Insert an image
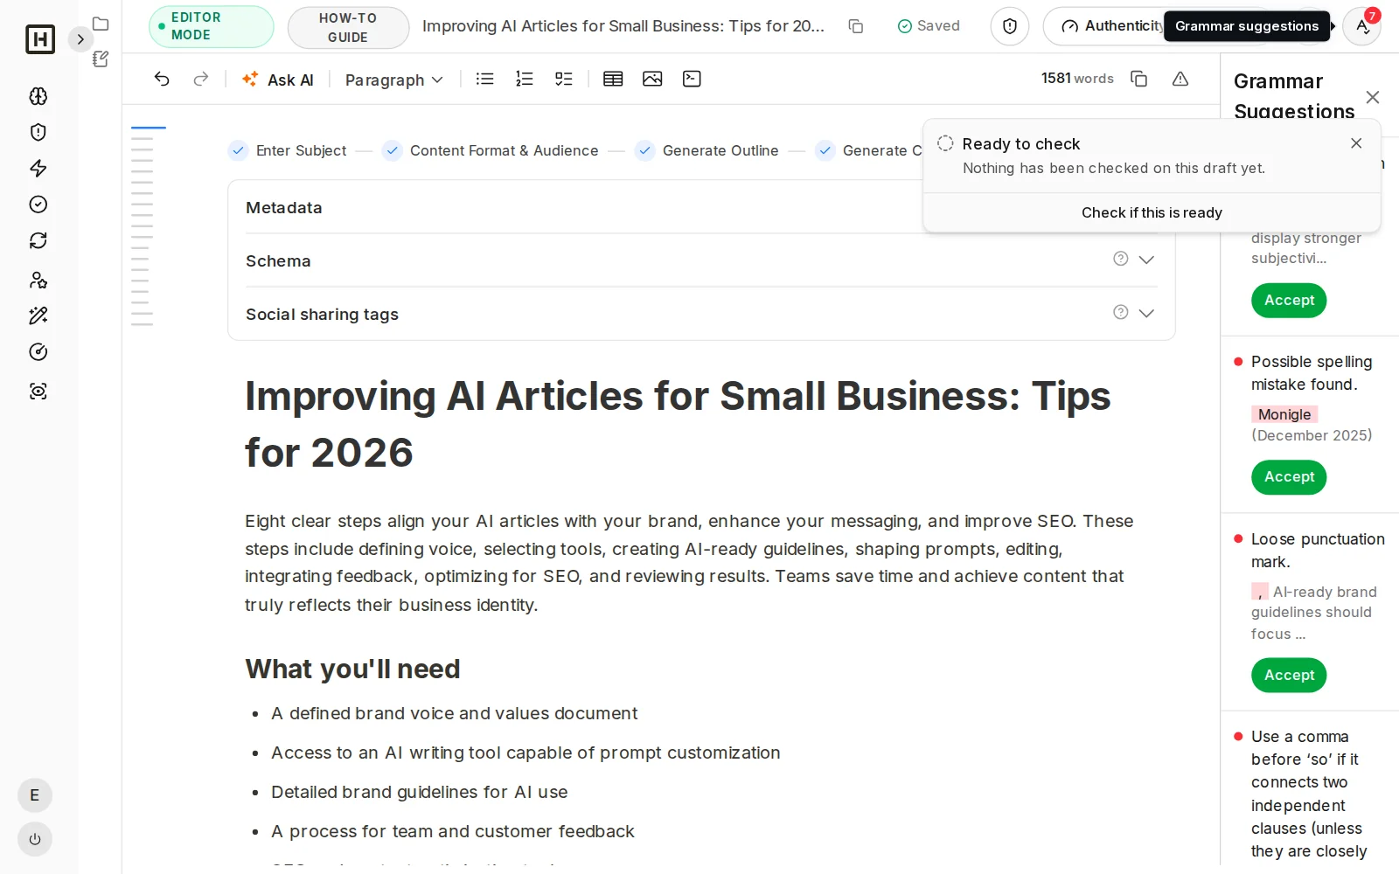The width and height of the screenshot is (1399, 874). [652, 79]
